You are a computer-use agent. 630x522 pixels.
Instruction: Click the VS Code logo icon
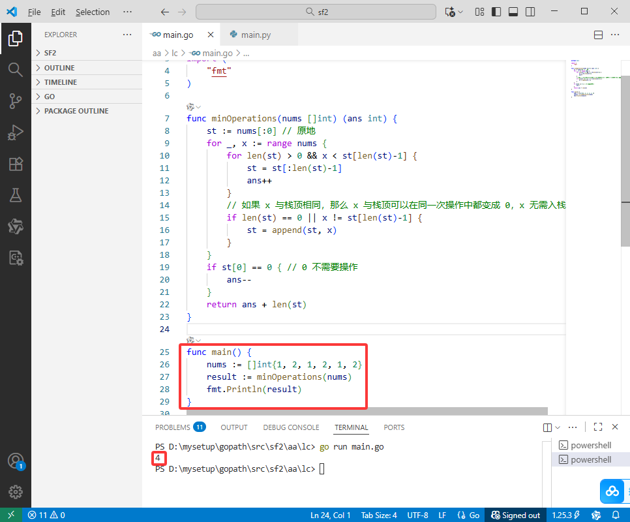pyautogui.click(x=12, y=12)
